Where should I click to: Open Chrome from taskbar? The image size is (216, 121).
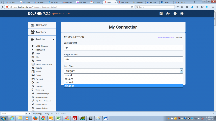pos(43,118)
